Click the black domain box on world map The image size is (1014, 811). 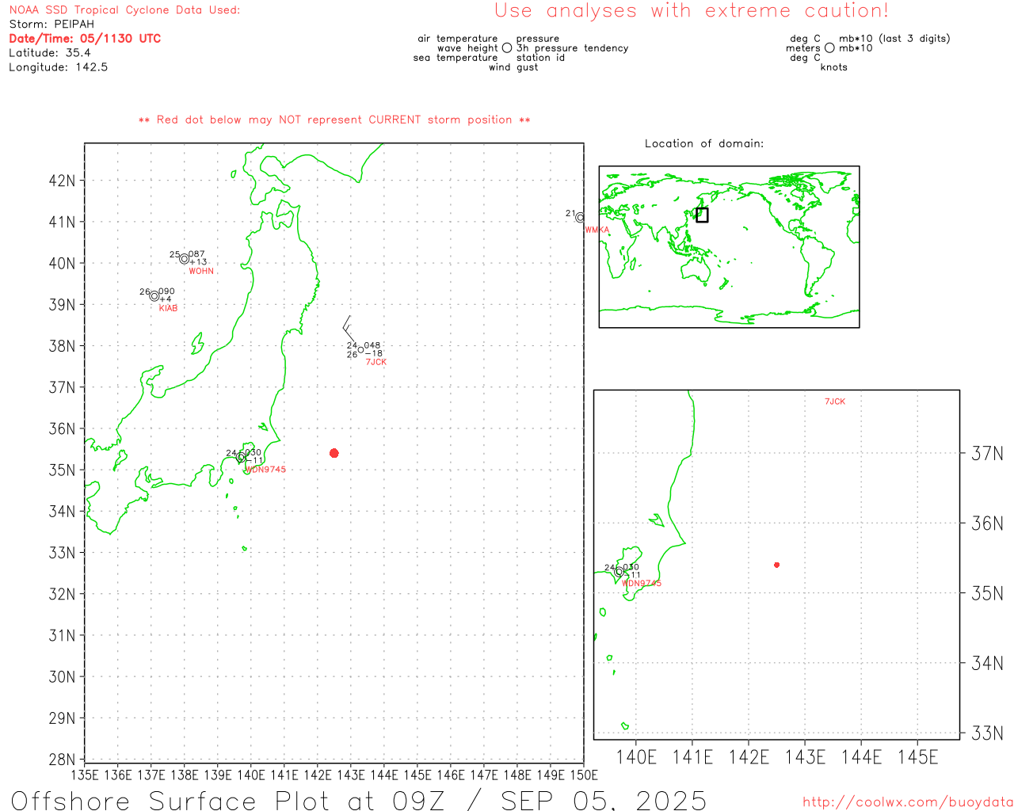pos(702,215)
